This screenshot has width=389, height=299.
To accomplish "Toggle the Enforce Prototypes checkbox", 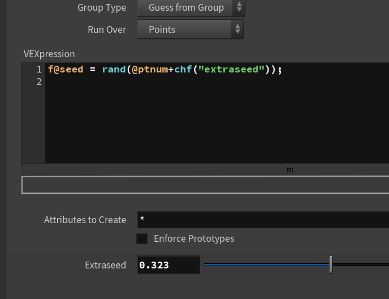I will 142,238.
